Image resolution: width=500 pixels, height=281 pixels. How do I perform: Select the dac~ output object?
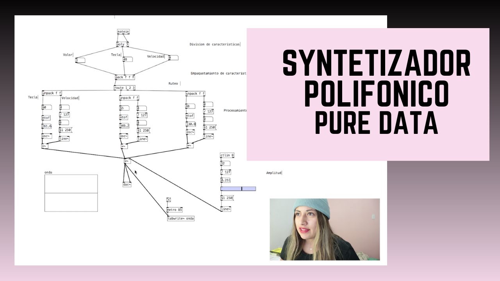coord(127,185)
